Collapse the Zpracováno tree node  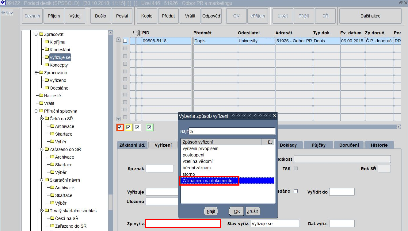[x=36, y=73]
